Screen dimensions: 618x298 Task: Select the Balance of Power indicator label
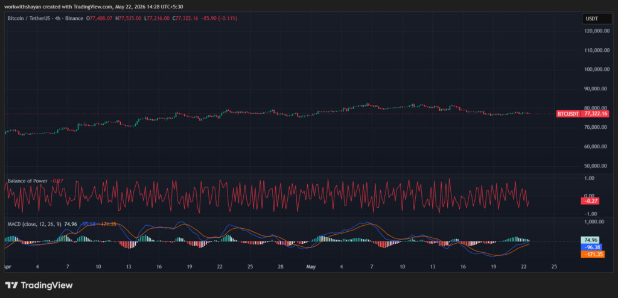pos(27,181)
